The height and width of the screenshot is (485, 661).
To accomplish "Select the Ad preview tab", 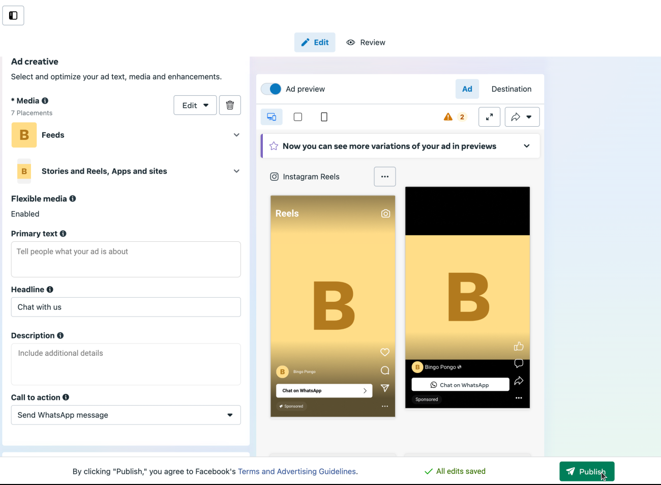I will click(x=467, y=89).
